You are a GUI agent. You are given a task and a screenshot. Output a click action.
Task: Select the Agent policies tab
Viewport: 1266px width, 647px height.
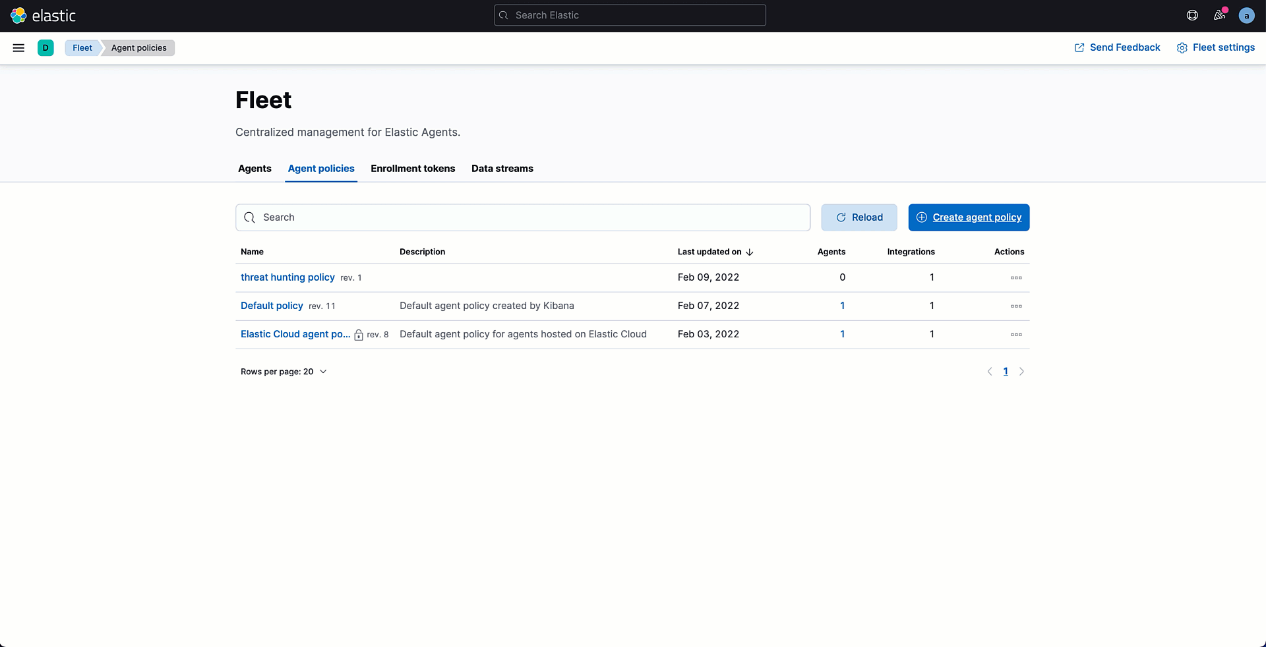coord(321,169)
